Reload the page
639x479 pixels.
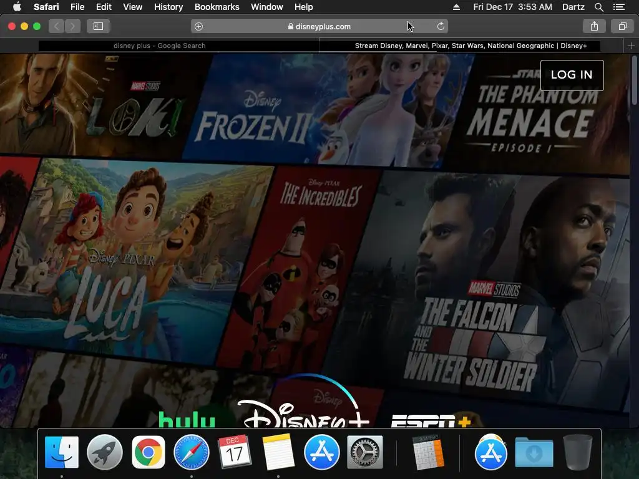click(441, 26)
